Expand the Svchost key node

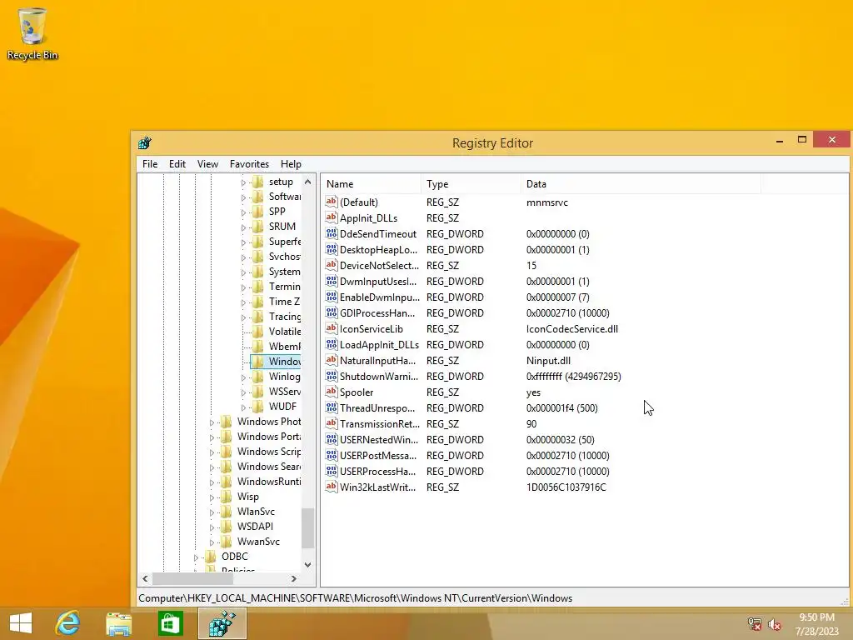[244, 257]
